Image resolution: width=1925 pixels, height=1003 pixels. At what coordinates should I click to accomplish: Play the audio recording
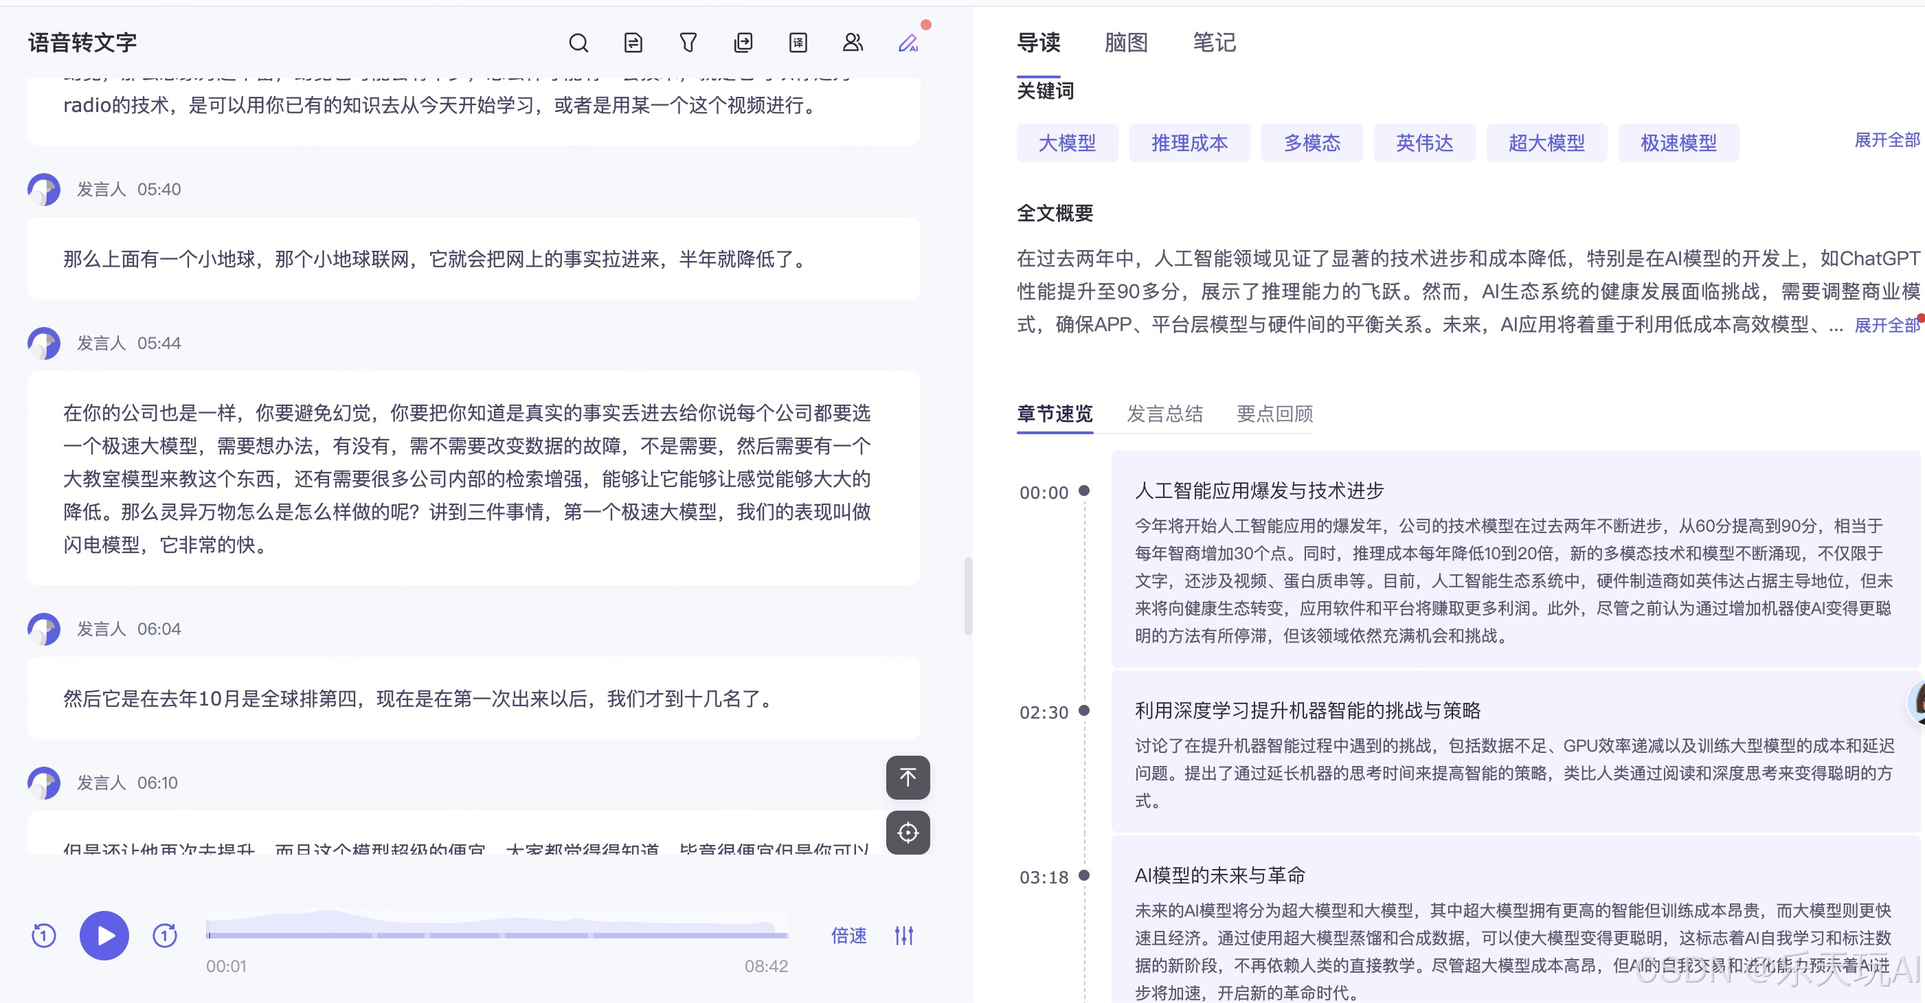(104, 935)
